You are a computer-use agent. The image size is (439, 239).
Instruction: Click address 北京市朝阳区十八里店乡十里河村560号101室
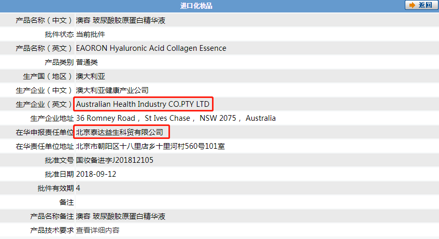click(x=150, y=146)
